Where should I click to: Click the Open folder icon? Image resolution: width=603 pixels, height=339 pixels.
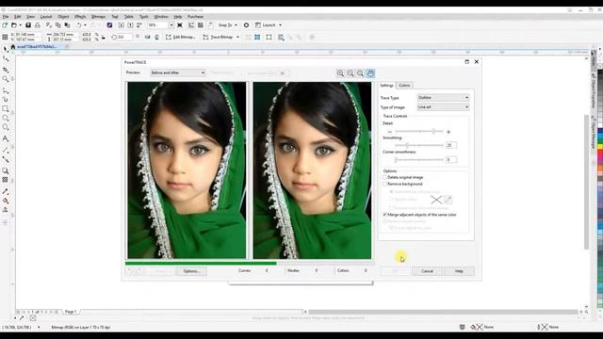[x=14, y=25]
